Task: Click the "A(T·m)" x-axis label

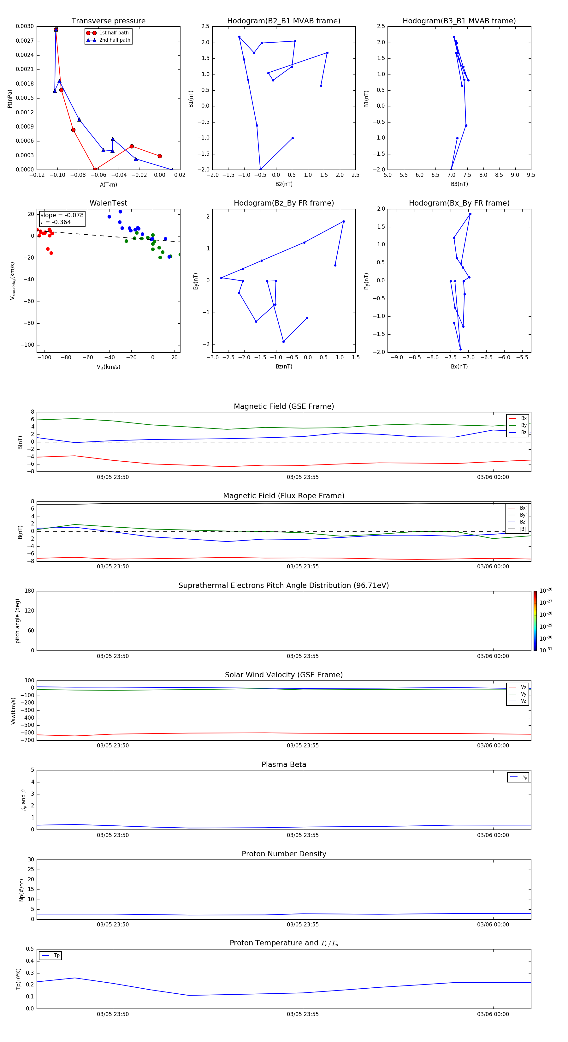Action: [x=108, y=184]
